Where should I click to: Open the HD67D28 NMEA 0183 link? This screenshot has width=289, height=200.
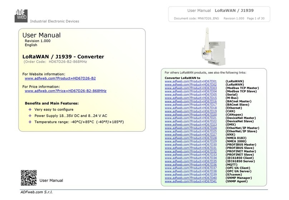(191, 138)
